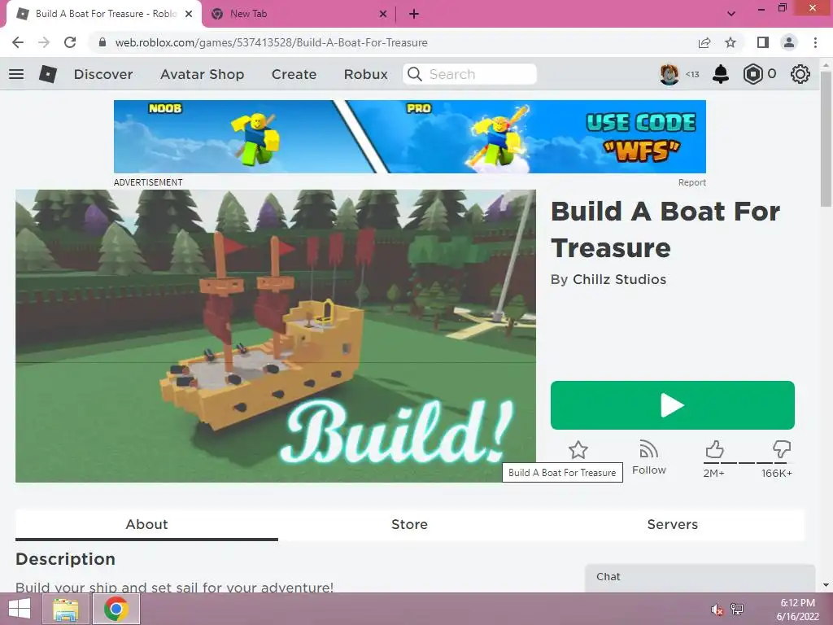Open taskbar clock showing 6:12 PM
The width and height of the screenshot is (833, 625).
pos(797,610)
